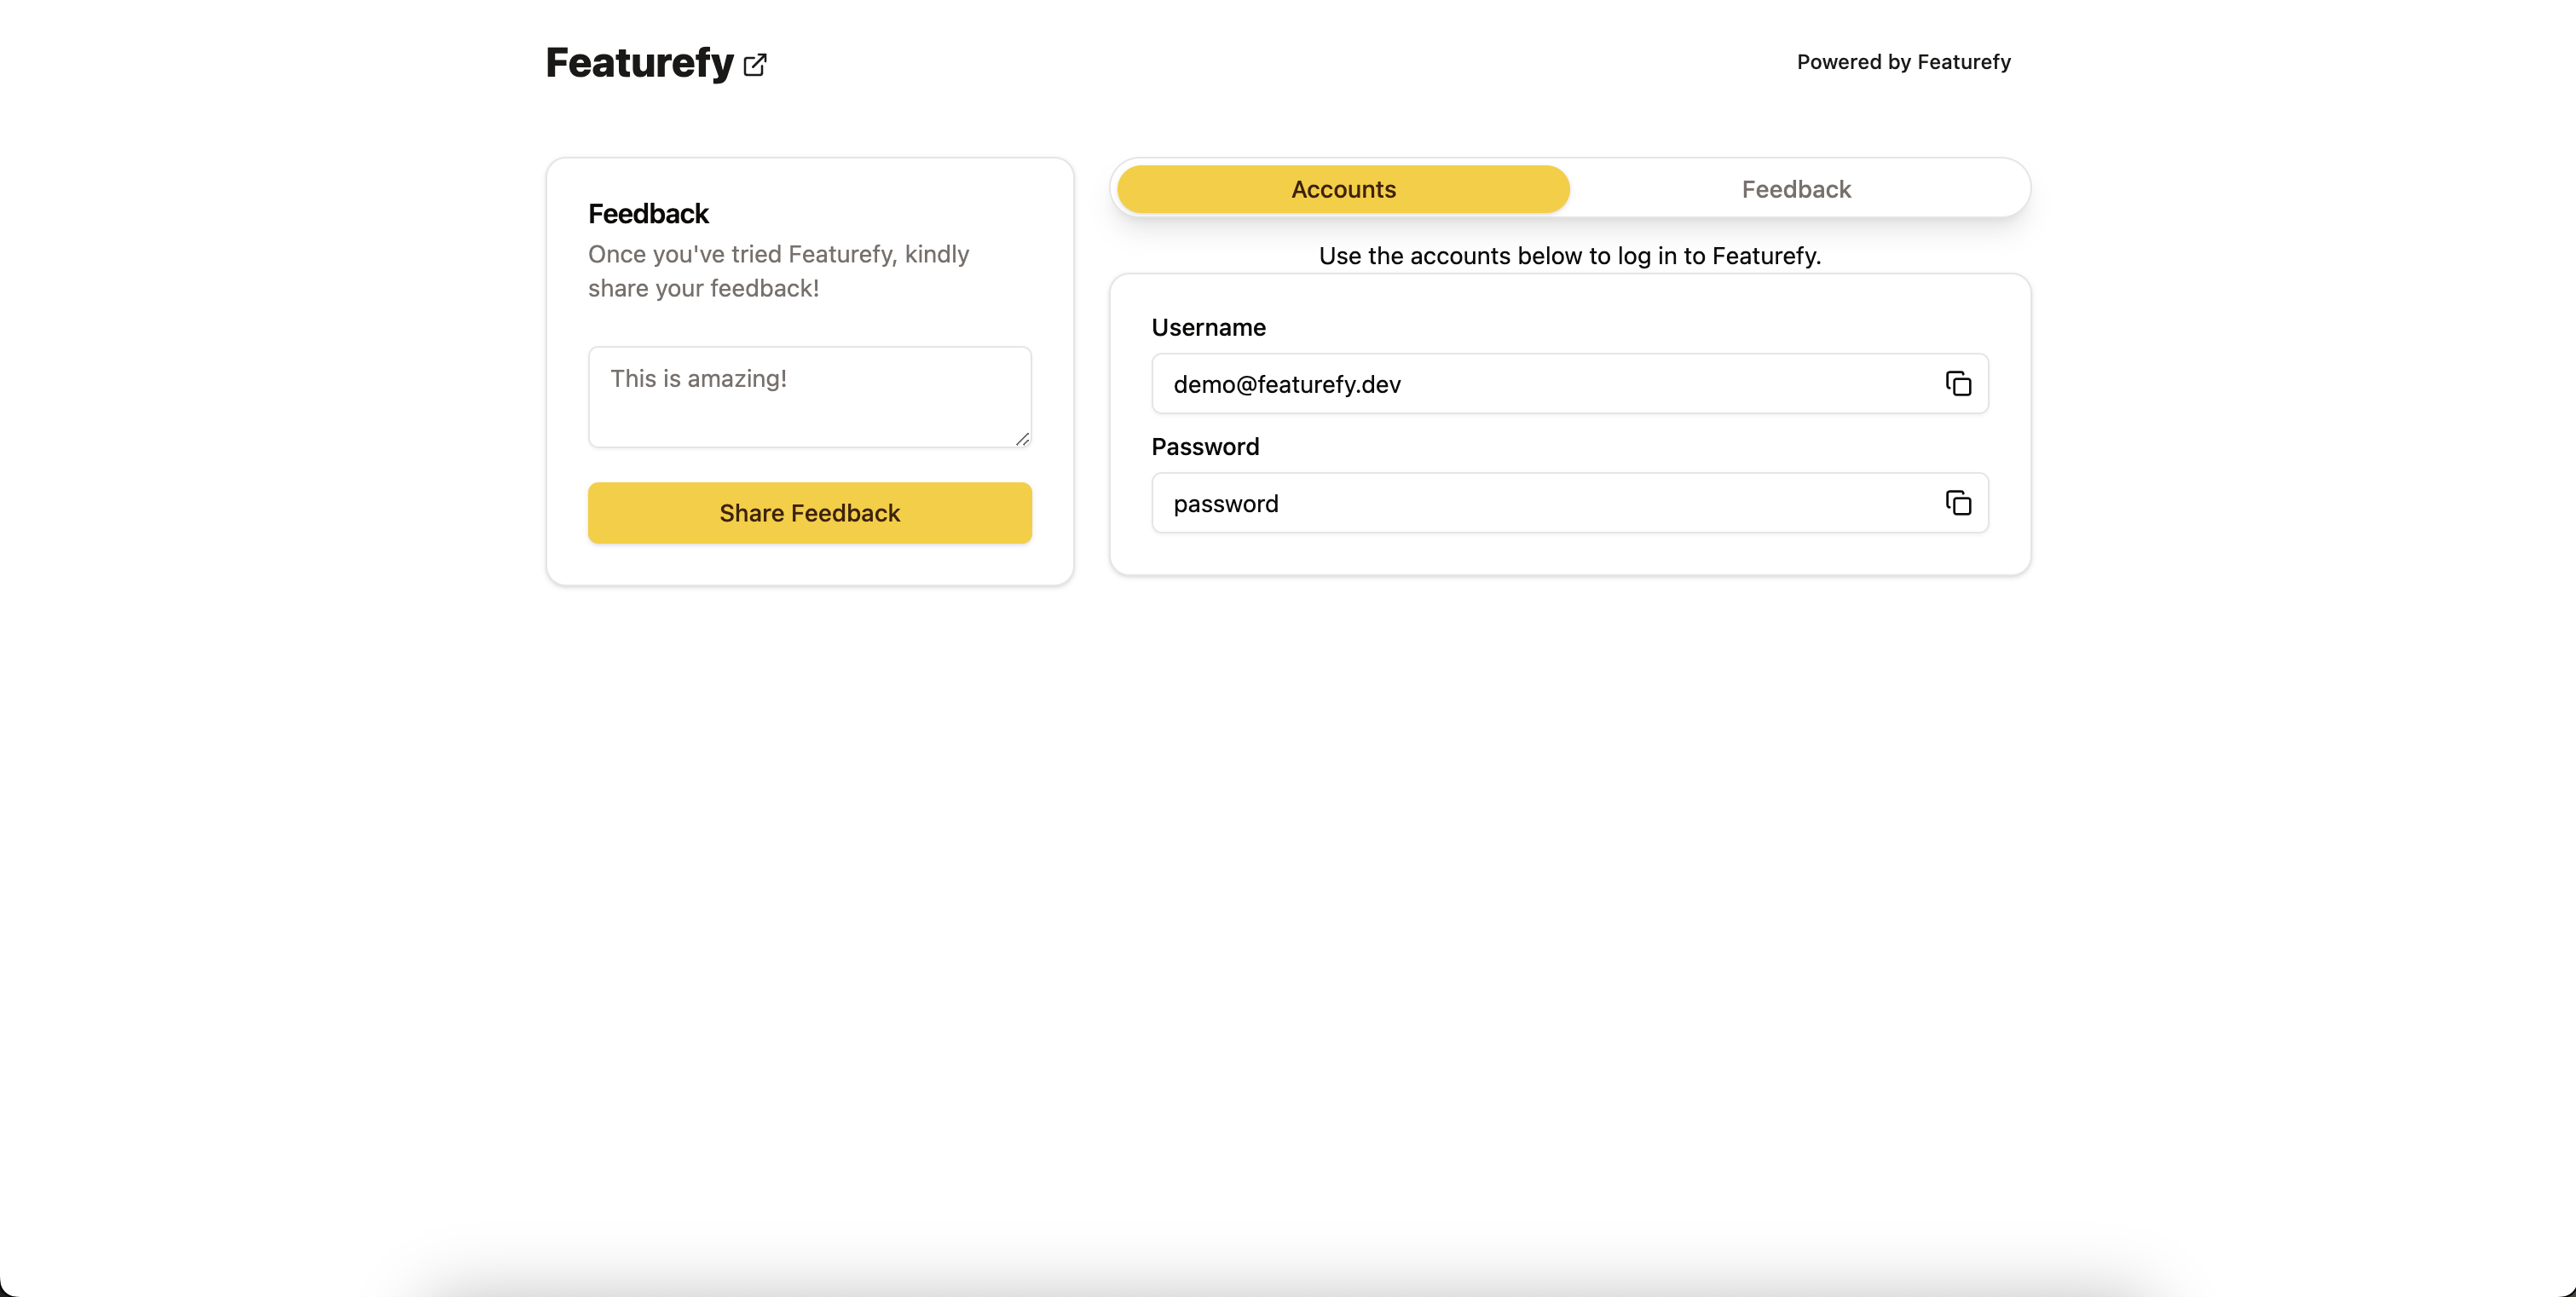Click the 'Feedback' card heading
2576x1297 pixels.
(x=648, y=214)
